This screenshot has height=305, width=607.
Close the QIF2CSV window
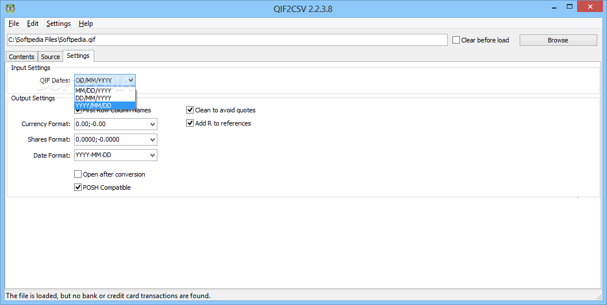click(590, 6)
